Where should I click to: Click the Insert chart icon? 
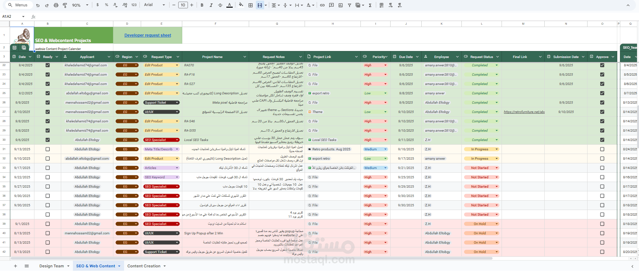(x=340, y=5)
